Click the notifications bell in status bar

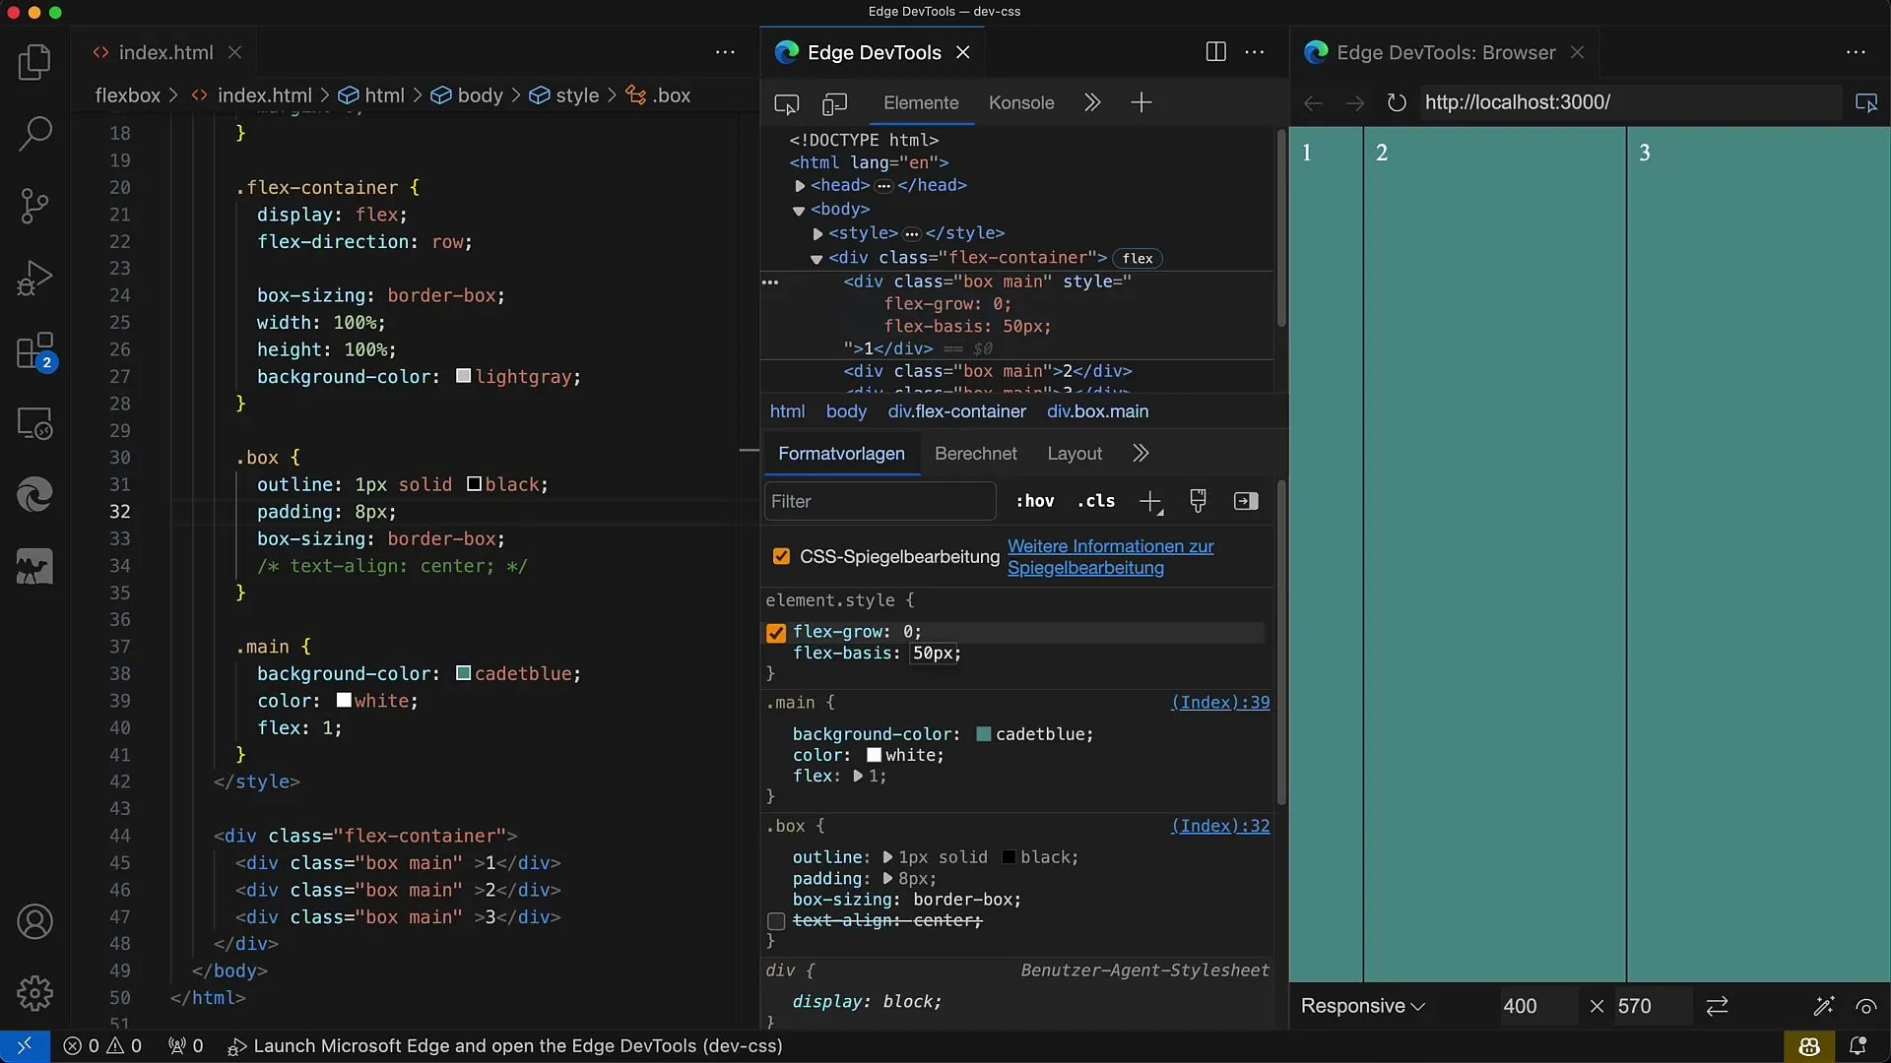pyautogui.click(x=1858, y=1046)
